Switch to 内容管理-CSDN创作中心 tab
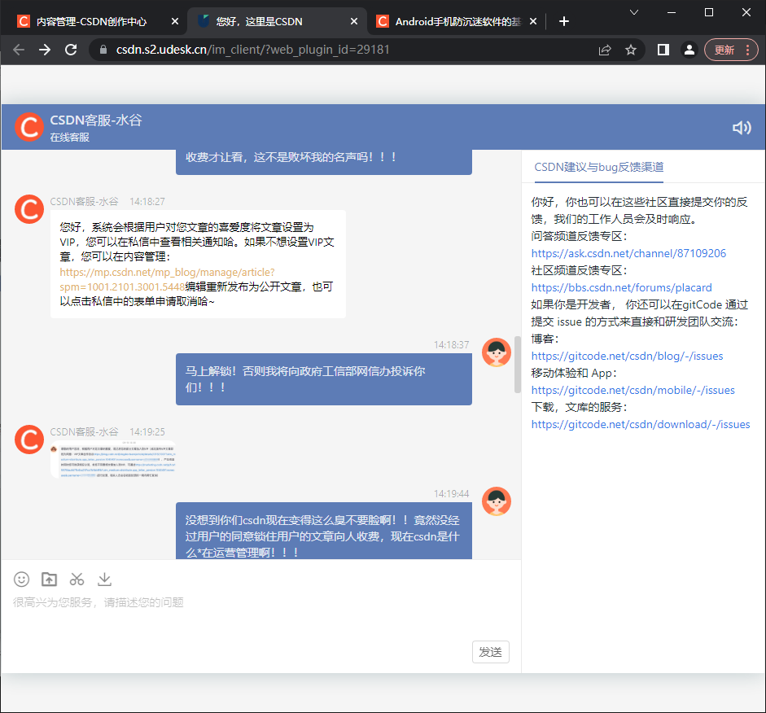 click(x=91, y=21)
